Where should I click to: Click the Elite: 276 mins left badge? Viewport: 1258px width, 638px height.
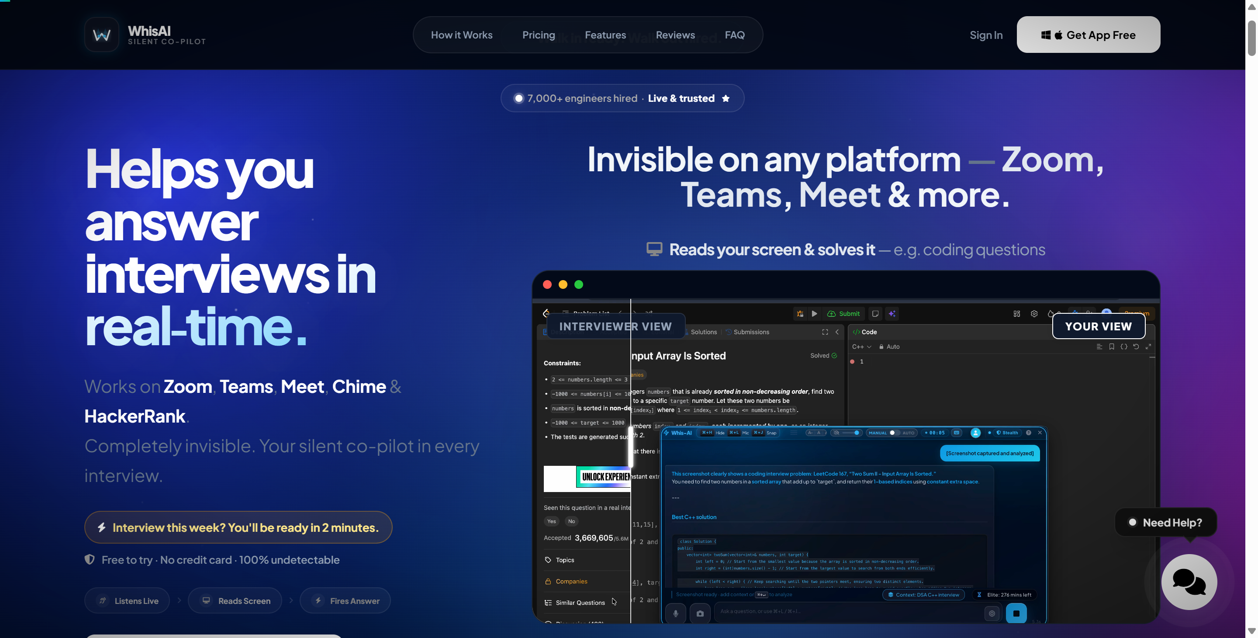[1004, 595]
